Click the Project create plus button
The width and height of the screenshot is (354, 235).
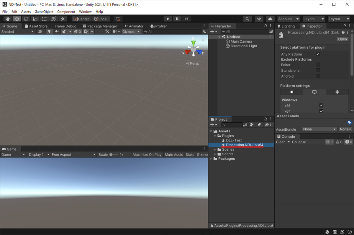tap(214, 125)
